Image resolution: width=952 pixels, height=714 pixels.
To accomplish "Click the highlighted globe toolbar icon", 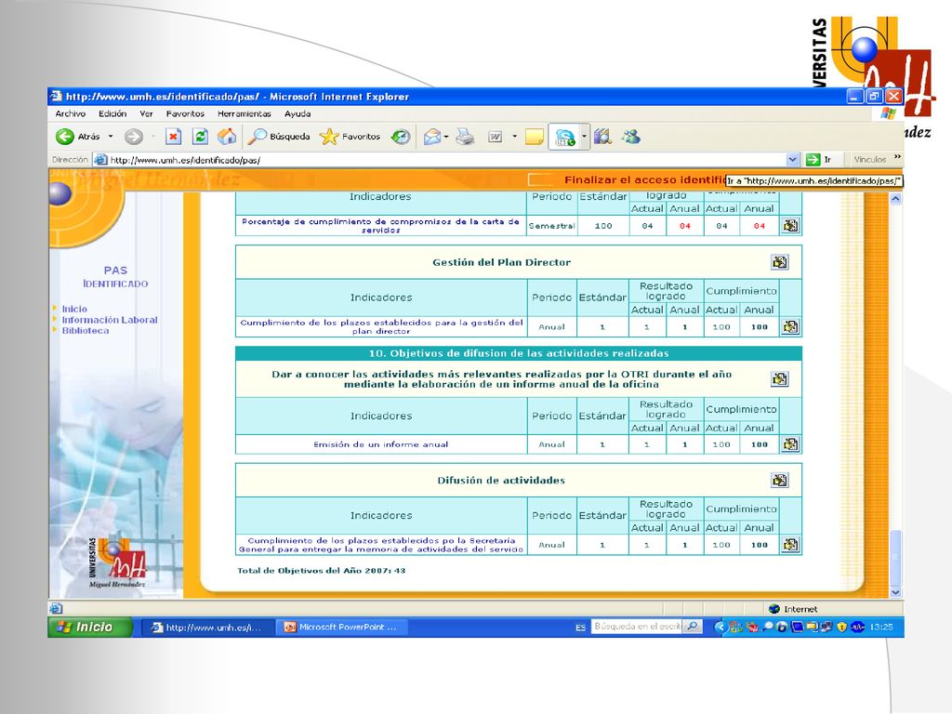I will tap(564, 137).
